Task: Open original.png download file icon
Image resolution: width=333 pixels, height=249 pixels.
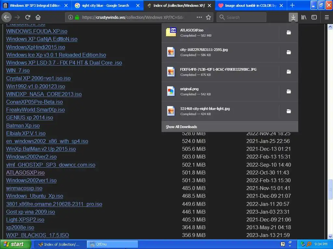Action: (x=171, y=91)
